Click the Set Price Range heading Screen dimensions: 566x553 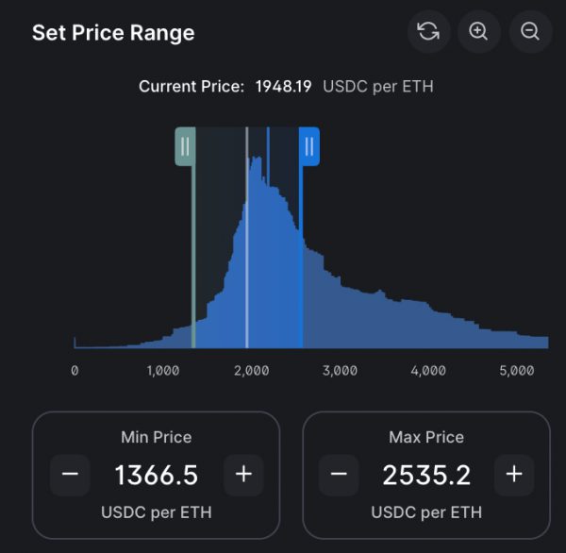tap(113, 33)
